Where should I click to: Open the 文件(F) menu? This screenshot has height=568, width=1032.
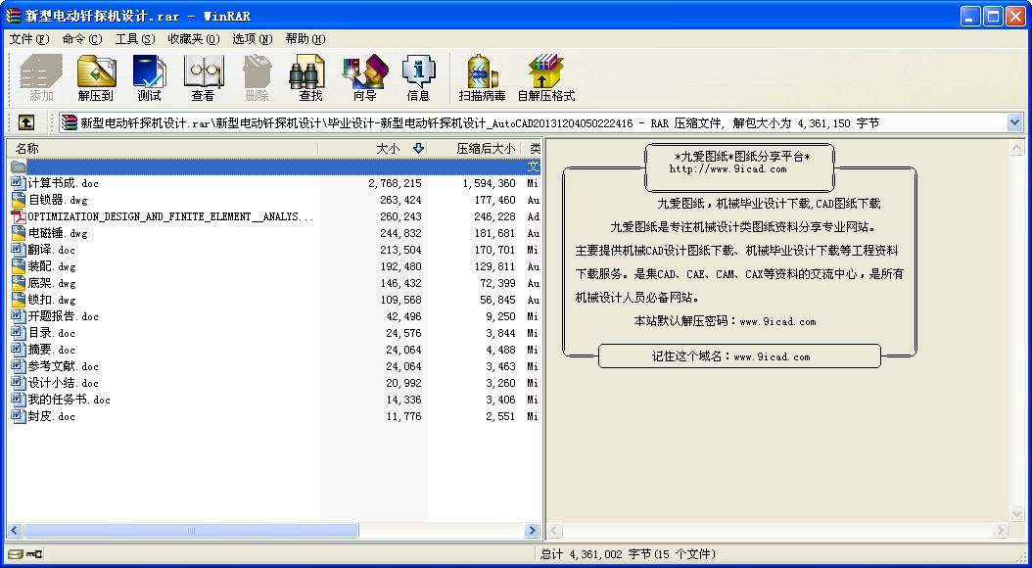click(29, 39)
